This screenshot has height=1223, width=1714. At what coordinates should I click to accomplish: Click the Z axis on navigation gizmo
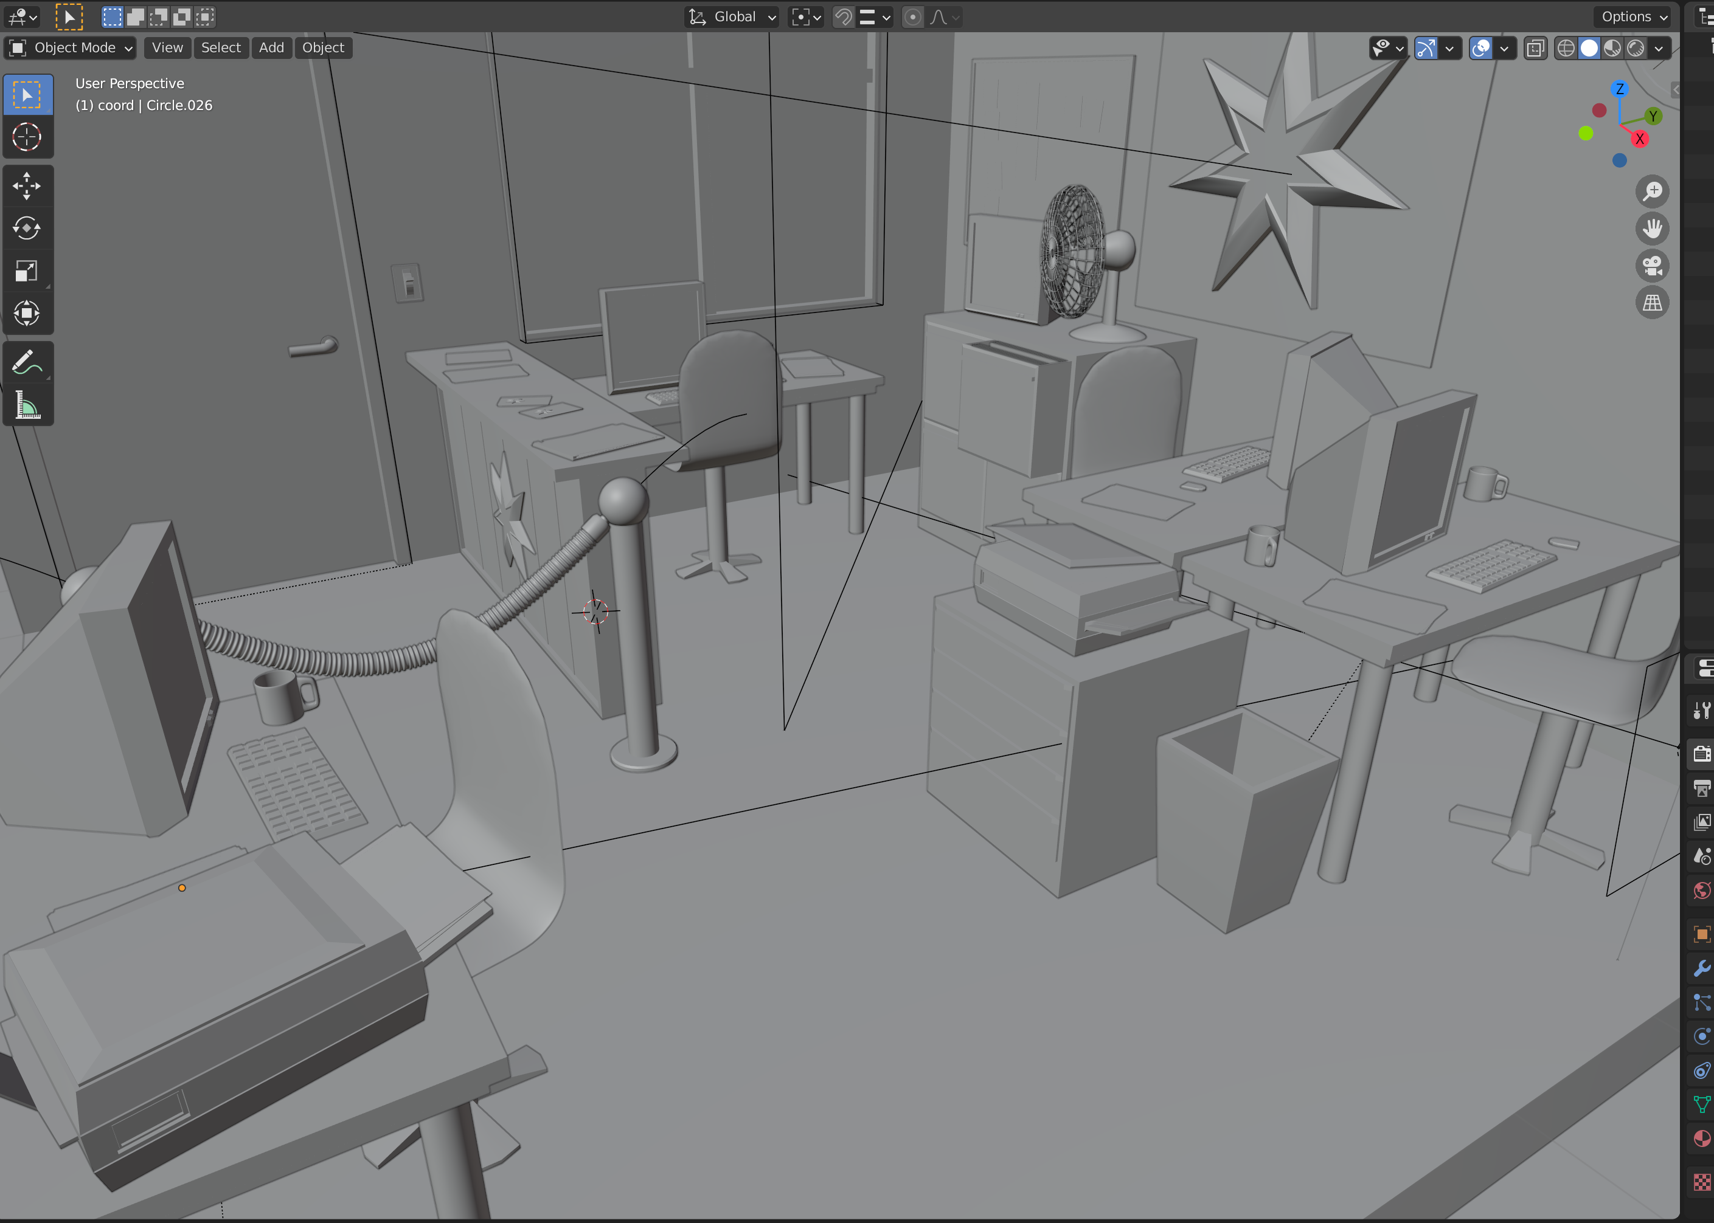[x=1619, y=89]
